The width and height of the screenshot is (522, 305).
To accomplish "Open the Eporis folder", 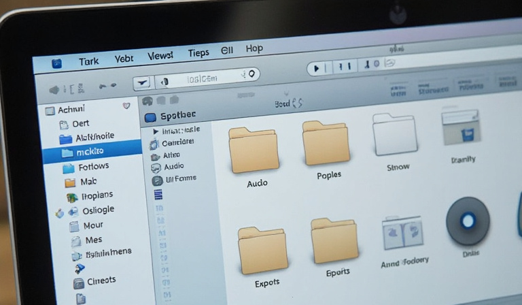I will click(x=334, y=241).
